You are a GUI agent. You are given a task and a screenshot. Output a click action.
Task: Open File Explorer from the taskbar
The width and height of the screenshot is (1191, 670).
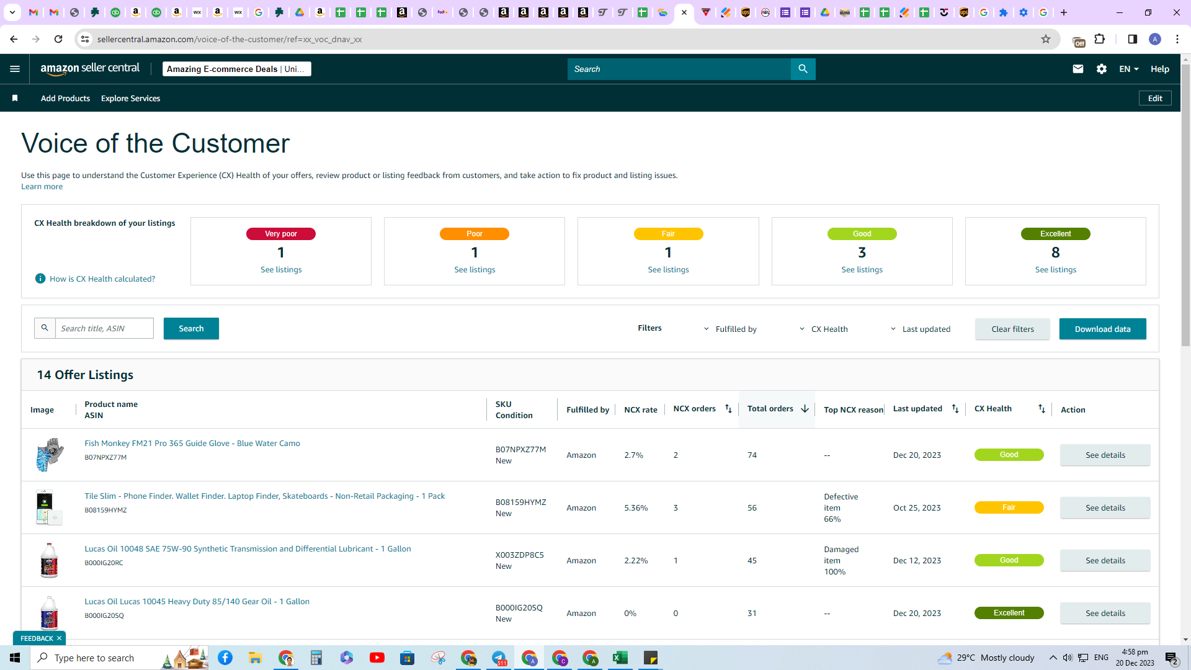(x=256, y=658)
